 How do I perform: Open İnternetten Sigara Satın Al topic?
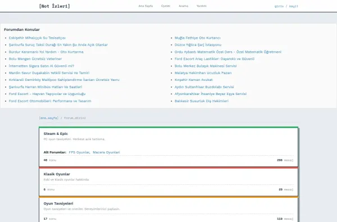pyautogui.click(x=41, y=66)
